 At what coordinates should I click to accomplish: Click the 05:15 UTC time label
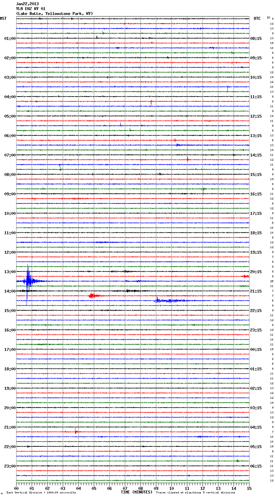tap(256, 447)
